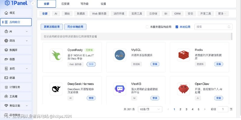Click the search magnifier icon
The height and width of the screenshot is (120, 241).
[229, 27]
